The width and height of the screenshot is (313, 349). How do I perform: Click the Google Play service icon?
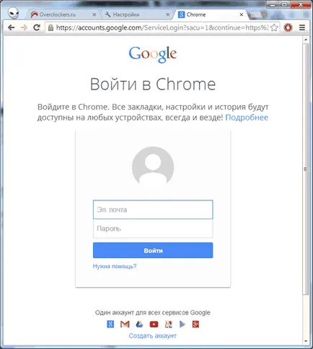coord(182,324)
